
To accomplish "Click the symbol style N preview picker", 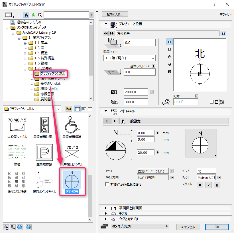I will (201, 143).
